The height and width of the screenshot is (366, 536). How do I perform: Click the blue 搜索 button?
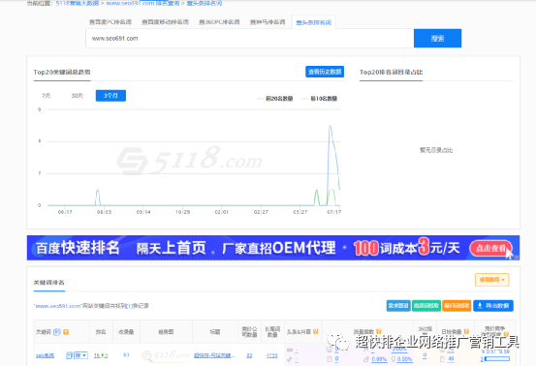pos(437,38)
